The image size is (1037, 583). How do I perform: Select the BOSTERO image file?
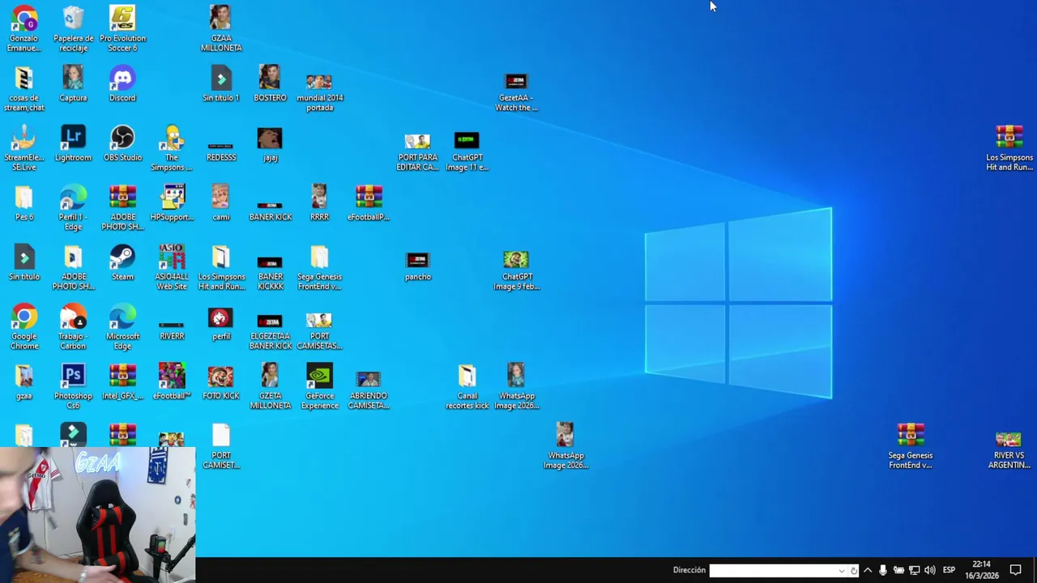click(x=270, y=83)
